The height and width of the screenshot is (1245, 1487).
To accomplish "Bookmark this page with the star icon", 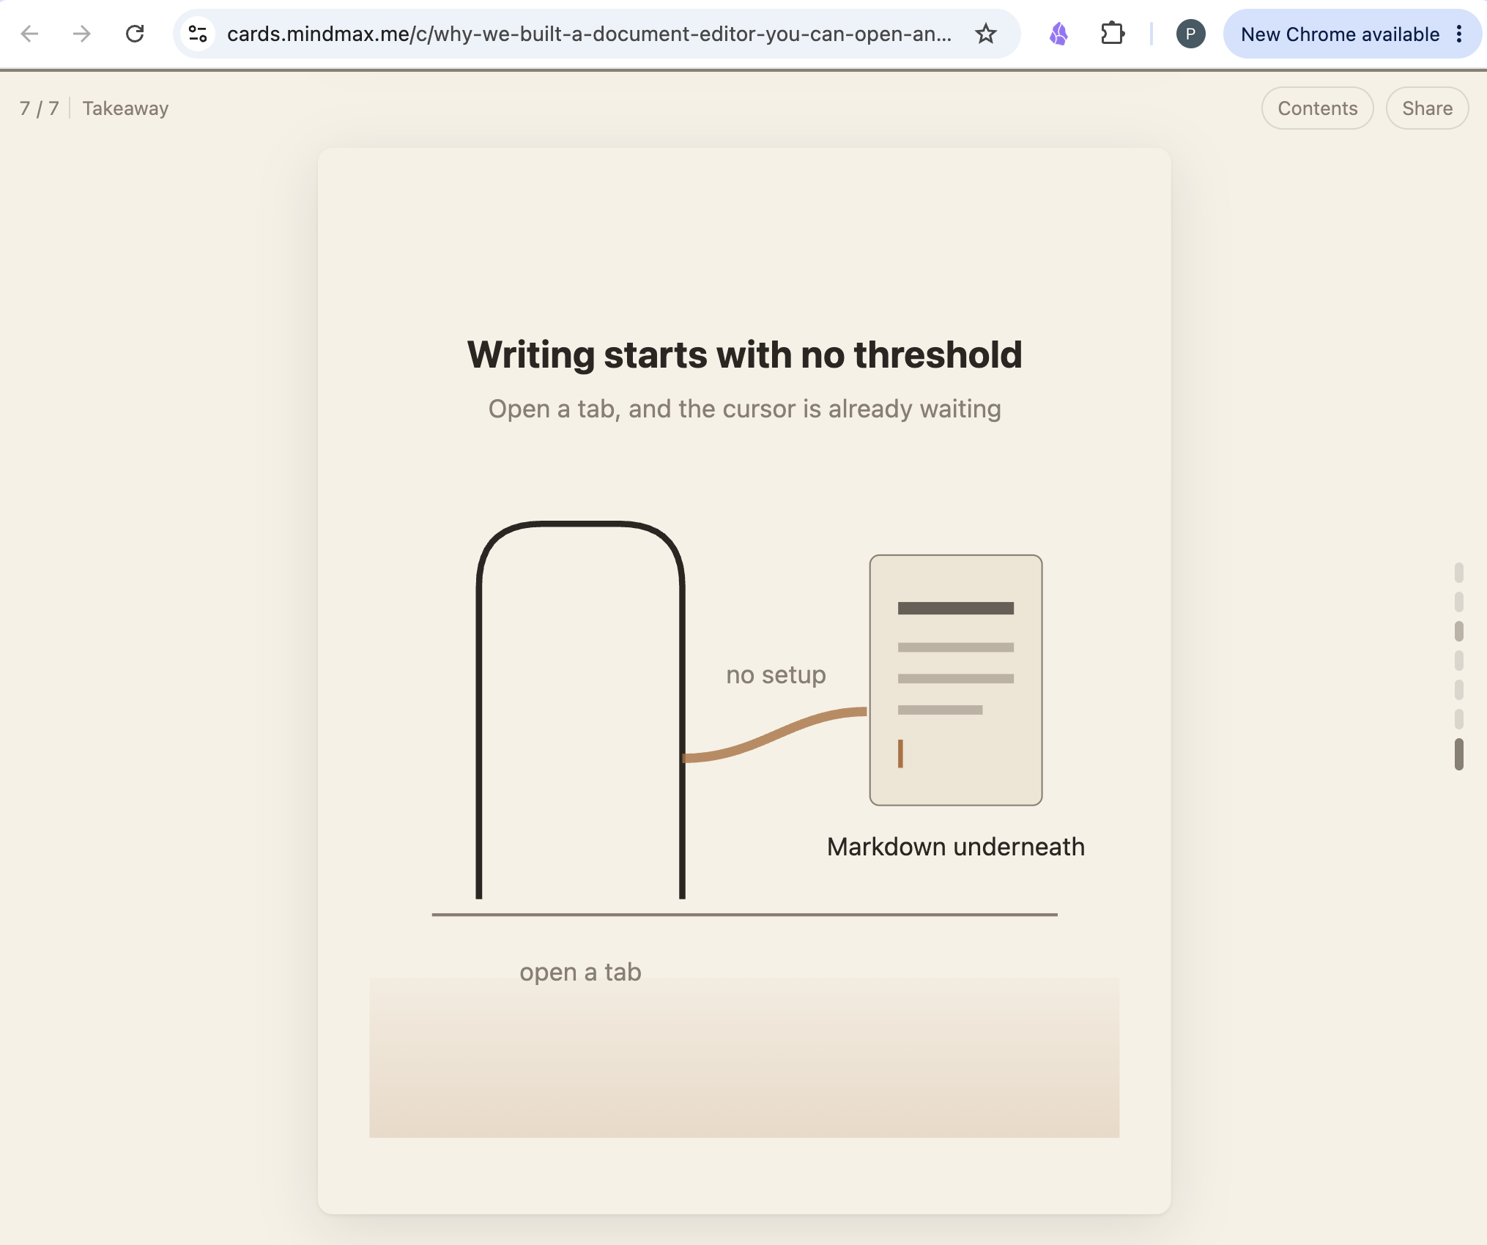I will 986,34.
